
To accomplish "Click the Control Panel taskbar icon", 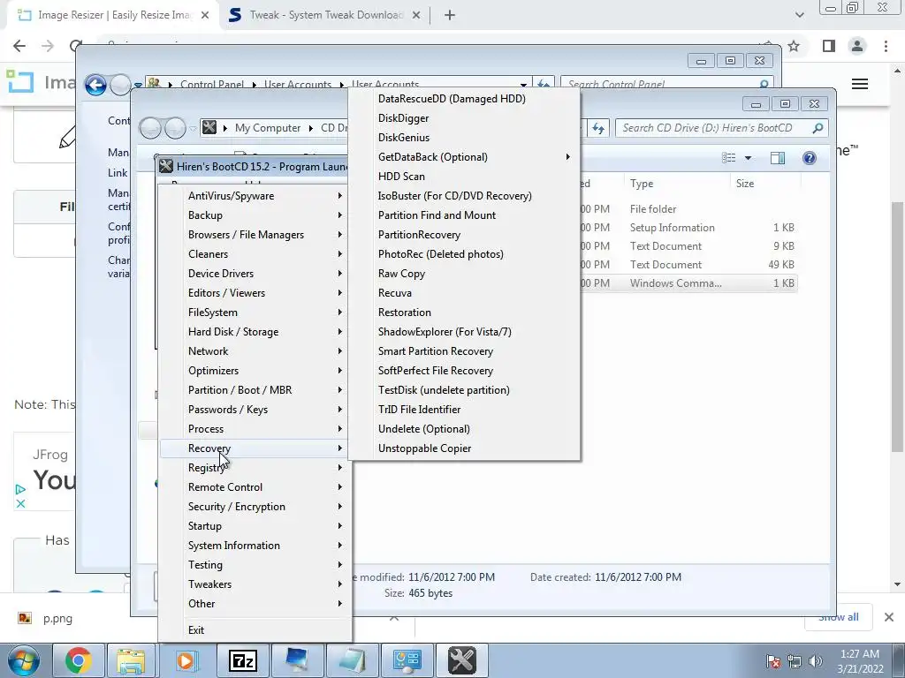I will (407, 660).
